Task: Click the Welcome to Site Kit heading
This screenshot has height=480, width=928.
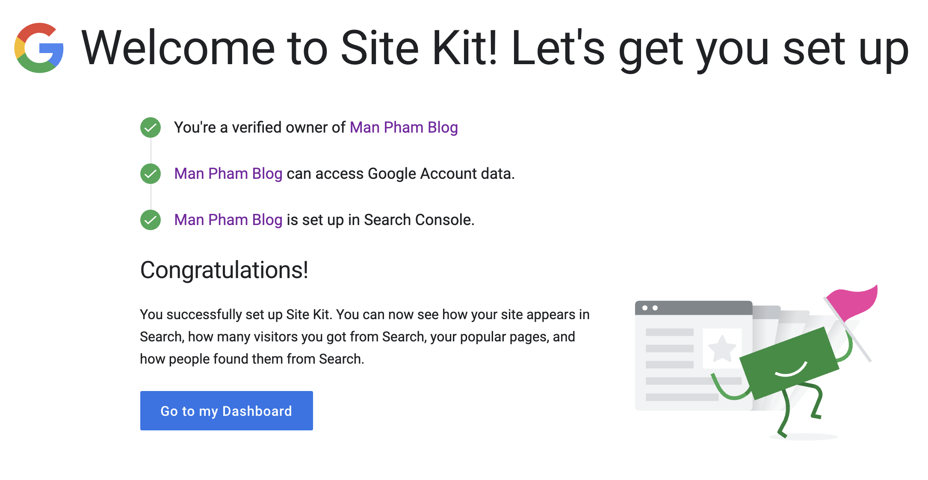Action: coord(495,48)
